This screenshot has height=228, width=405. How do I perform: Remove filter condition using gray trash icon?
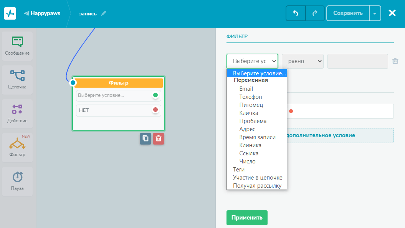click(395, 61)
